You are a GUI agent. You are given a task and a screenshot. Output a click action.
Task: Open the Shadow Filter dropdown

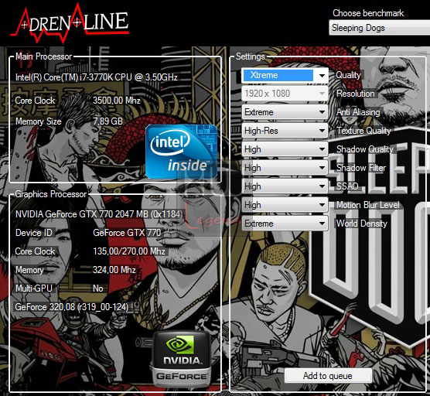coord(285,168)
